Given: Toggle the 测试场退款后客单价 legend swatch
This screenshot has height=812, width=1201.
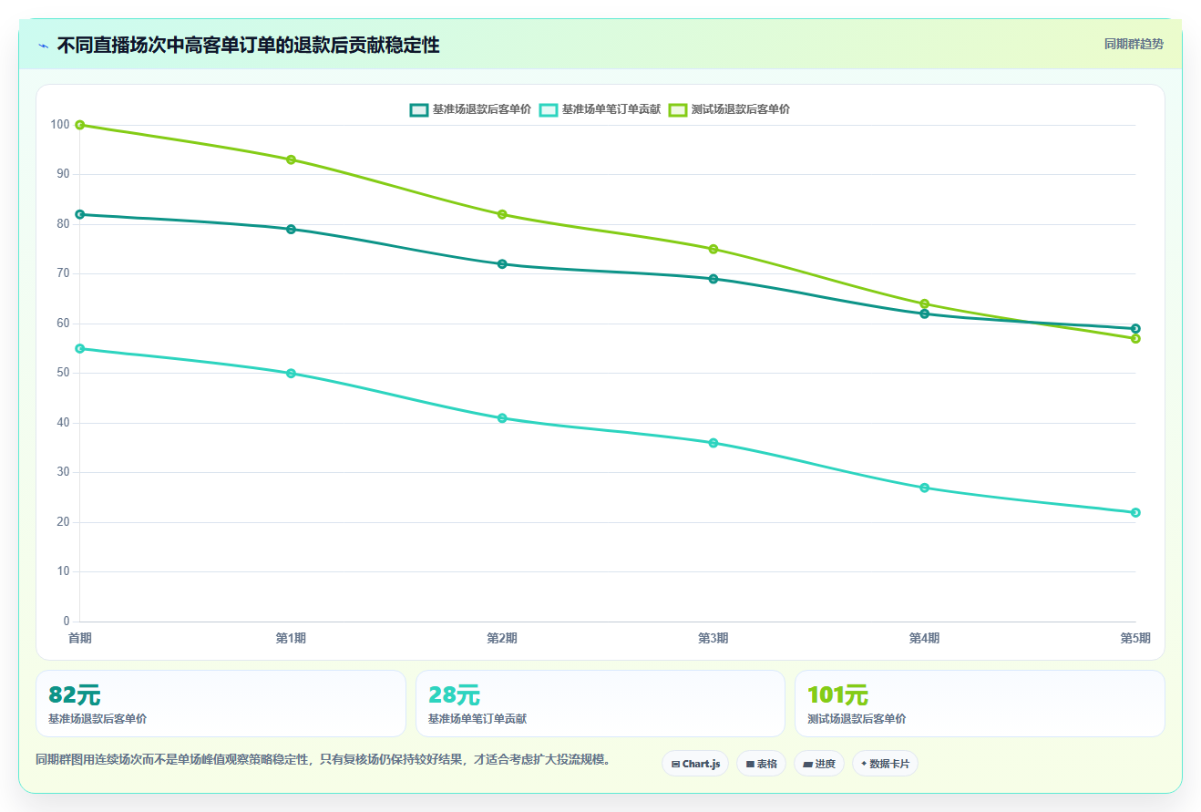Looking at the screenshot, I should point(678,109).
